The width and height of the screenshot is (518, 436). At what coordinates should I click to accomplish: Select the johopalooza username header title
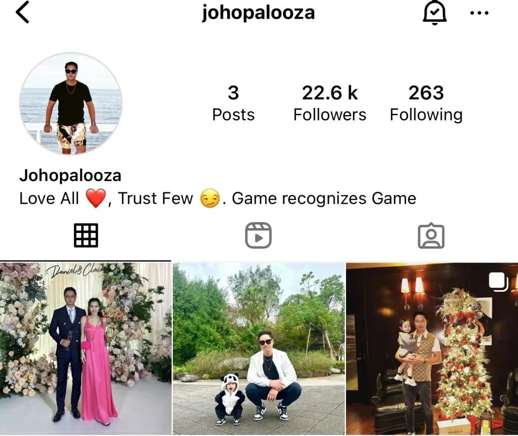point(259,13)
